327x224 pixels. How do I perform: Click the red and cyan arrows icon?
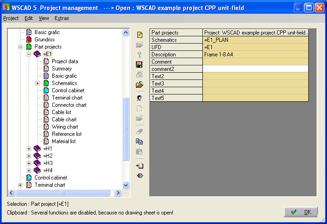pyautogui.click(x=140, y=176)
